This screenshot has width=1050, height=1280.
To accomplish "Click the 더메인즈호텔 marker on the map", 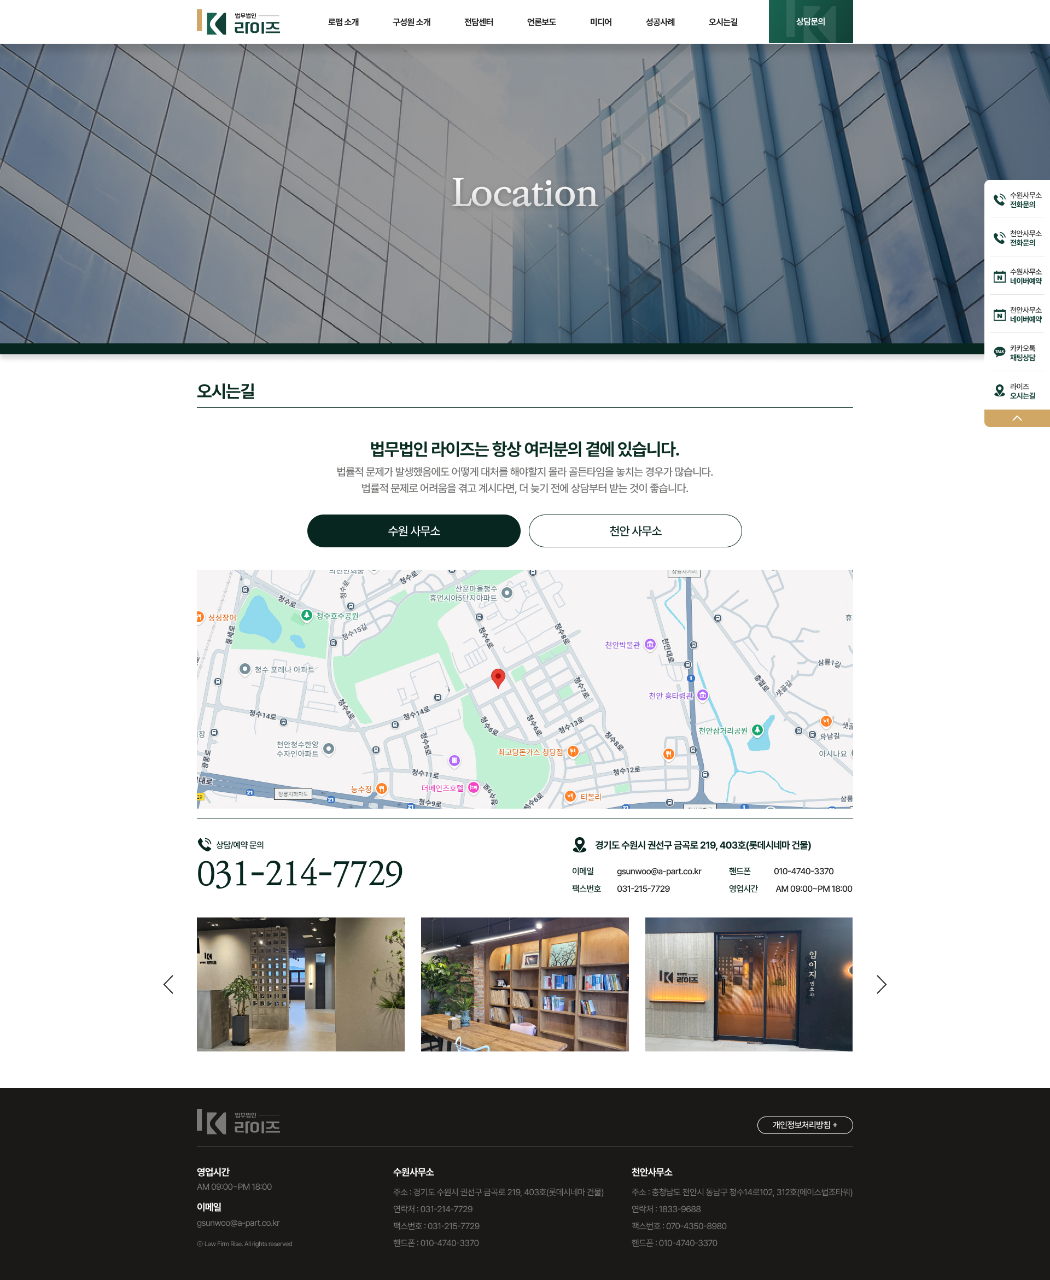I will tap(474, 787).
